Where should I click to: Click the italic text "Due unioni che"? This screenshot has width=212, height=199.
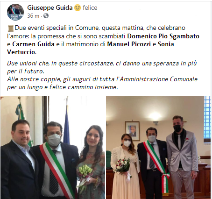point(28,64)
